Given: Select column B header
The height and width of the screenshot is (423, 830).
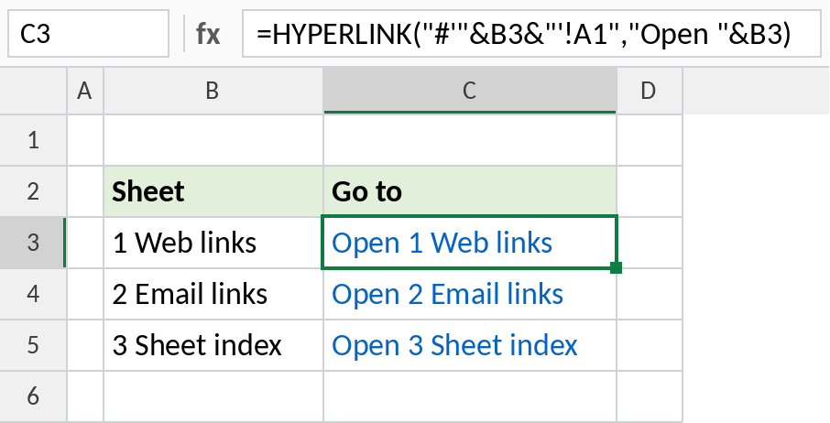Looking at the screenshot, I should click(x=213, y=91).
